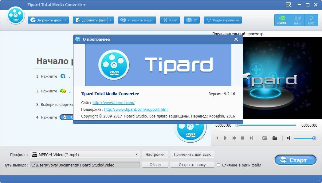This screenshot has width=322, height=183.
Task: Skip to previous item in preview player
Action: point(217,138)
